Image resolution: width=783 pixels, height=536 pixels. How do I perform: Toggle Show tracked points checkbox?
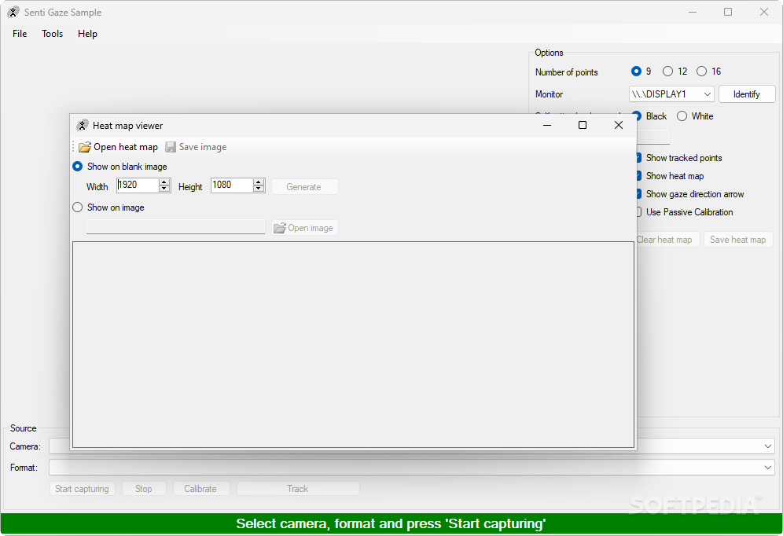pos(638,158)
